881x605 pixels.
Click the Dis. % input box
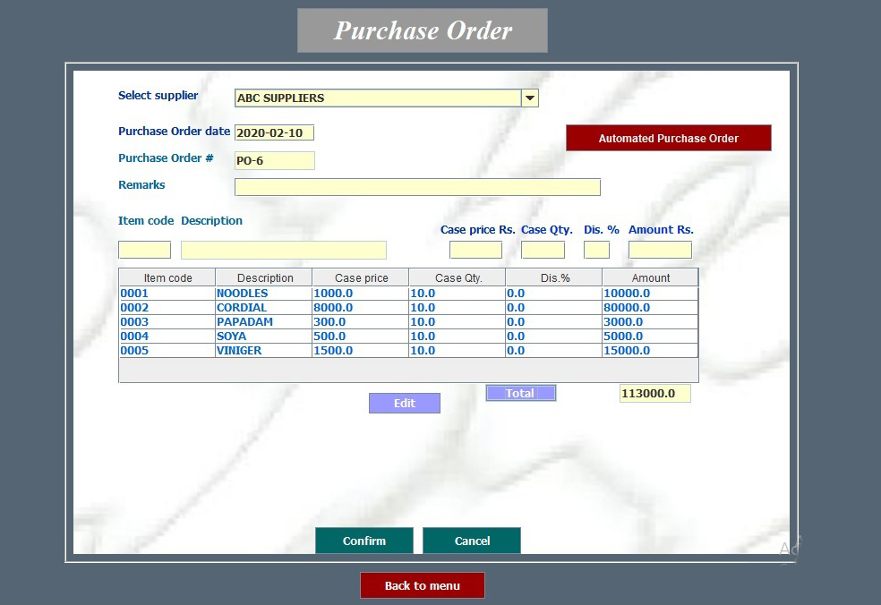click(596, 250)
